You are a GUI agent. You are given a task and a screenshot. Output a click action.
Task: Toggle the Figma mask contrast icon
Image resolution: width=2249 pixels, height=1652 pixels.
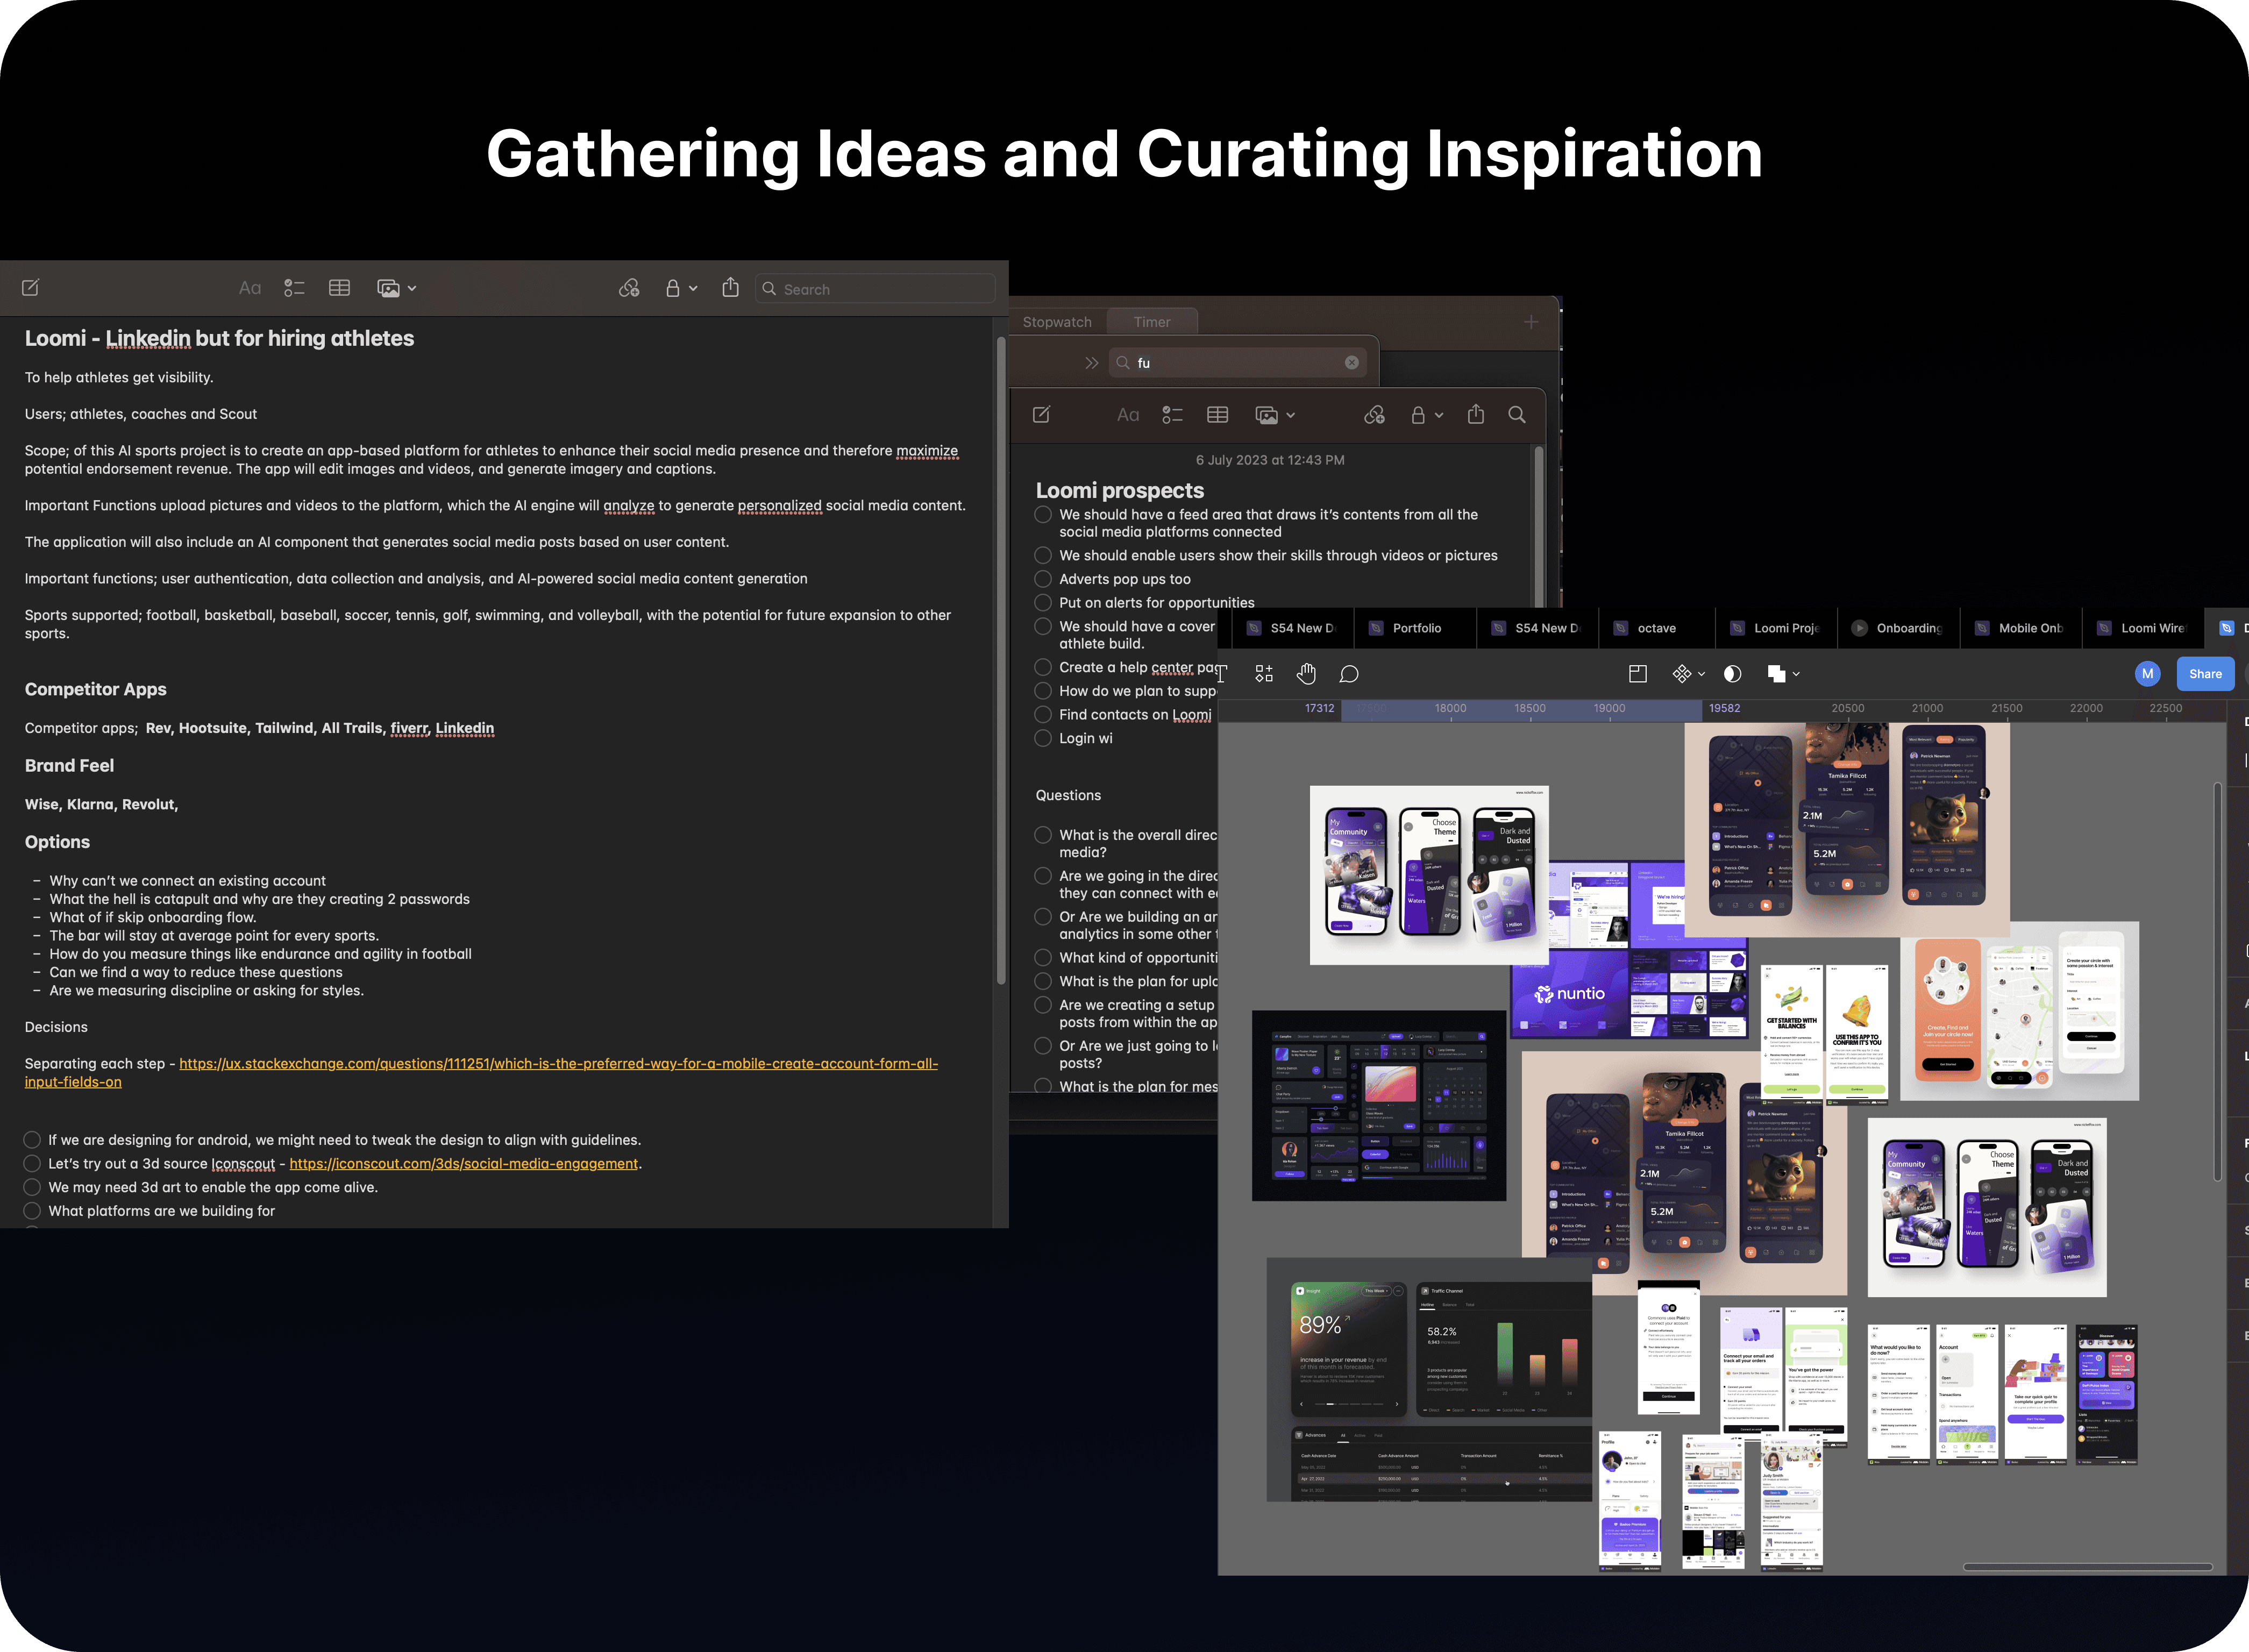1733,674
